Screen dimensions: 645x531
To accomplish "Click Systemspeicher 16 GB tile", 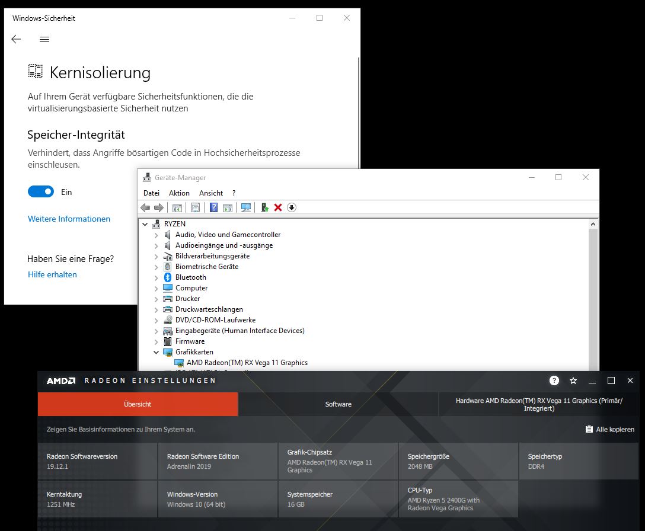I will (x=338, y=499).
